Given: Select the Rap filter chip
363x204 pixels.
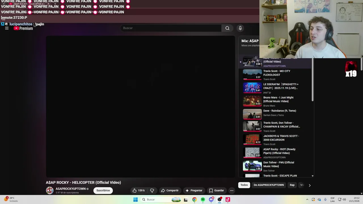Looking at the screenshot, I should pos(292,185).
